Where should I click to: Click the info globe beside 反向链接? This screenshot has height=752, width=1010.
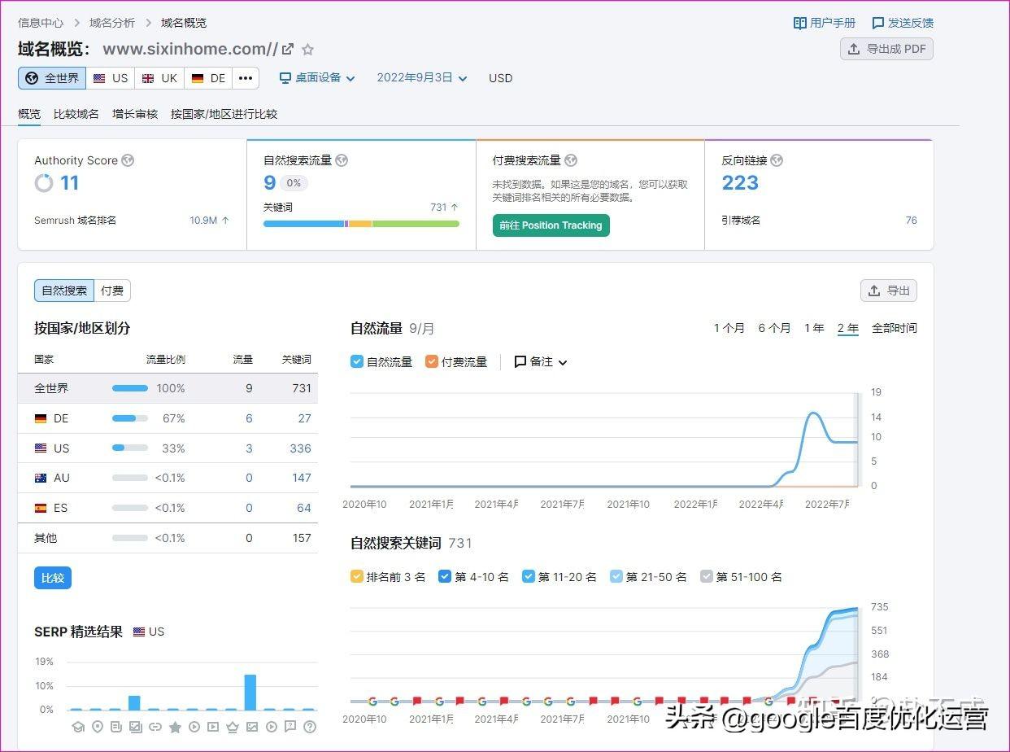(777, 160)
